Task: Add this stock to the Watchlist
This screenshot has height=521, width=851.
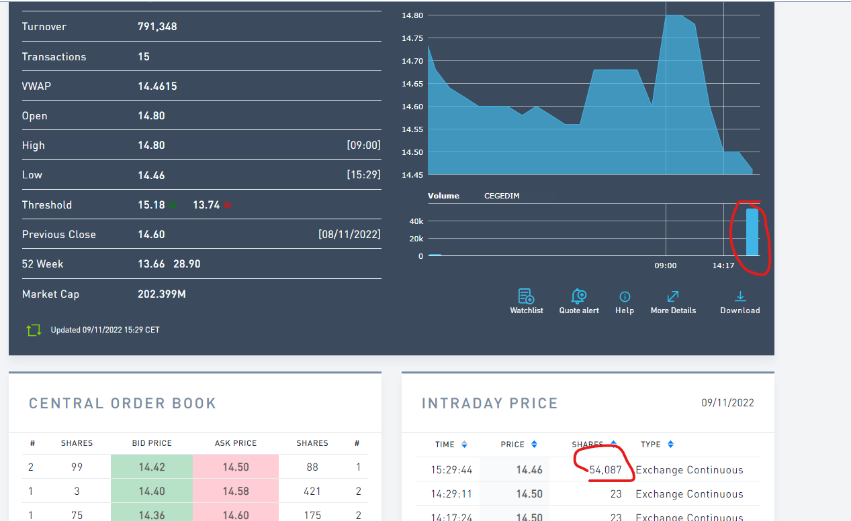Action: pos(526,296)
